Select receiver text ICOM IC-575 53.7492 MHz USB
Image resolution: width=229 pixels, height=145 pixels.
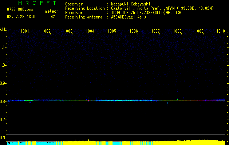click(146, 13)
